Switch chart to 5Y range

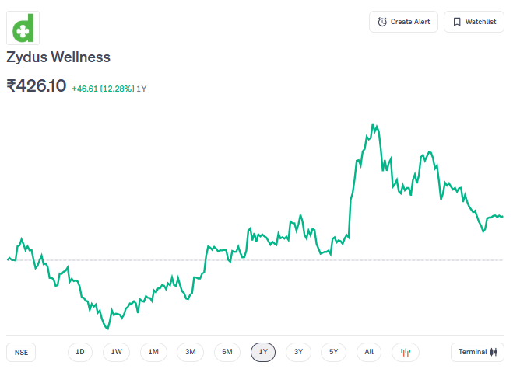point(333,352)
